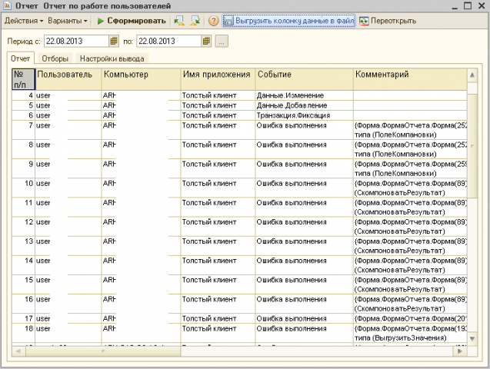Open the Настройки вывода tab
Image resolution: width=490 pixels, height=369 pixels.
[x=112, y=58]
